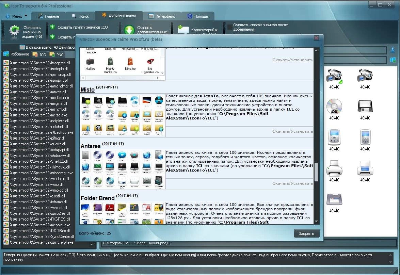
Task: Select the black floppy disk icon
Action: click(365, 107)
